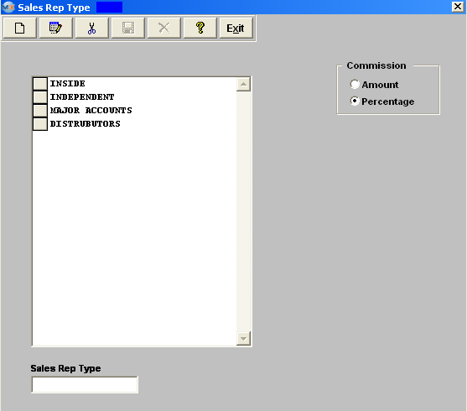
Task: Click the Edit record pencil icon
Action: click(55, 28)
